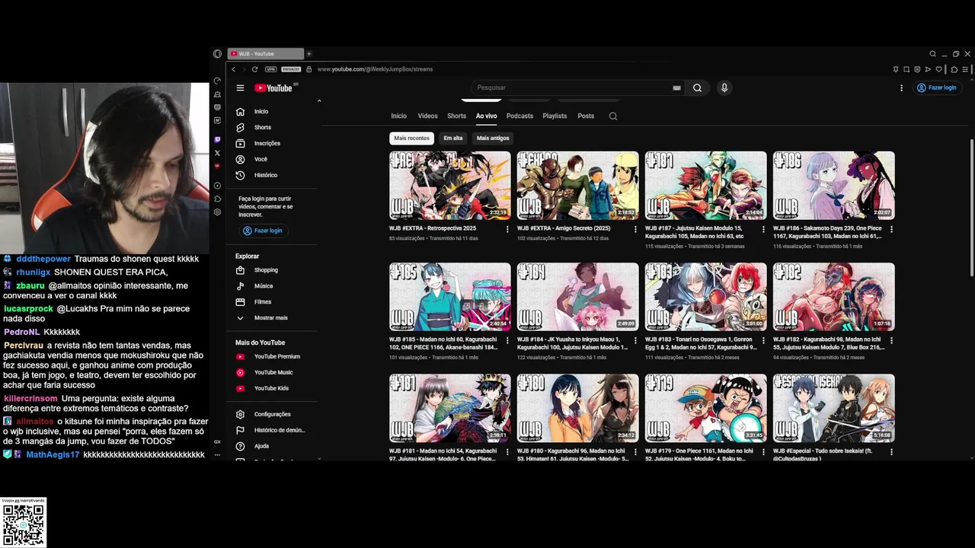Open the Opera menu logo

pos(217,54)
